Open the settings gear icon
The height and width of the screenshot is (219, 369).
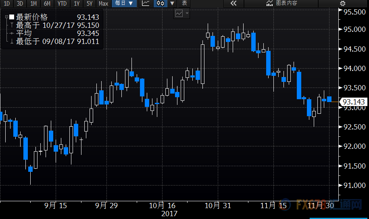(342, 3)
